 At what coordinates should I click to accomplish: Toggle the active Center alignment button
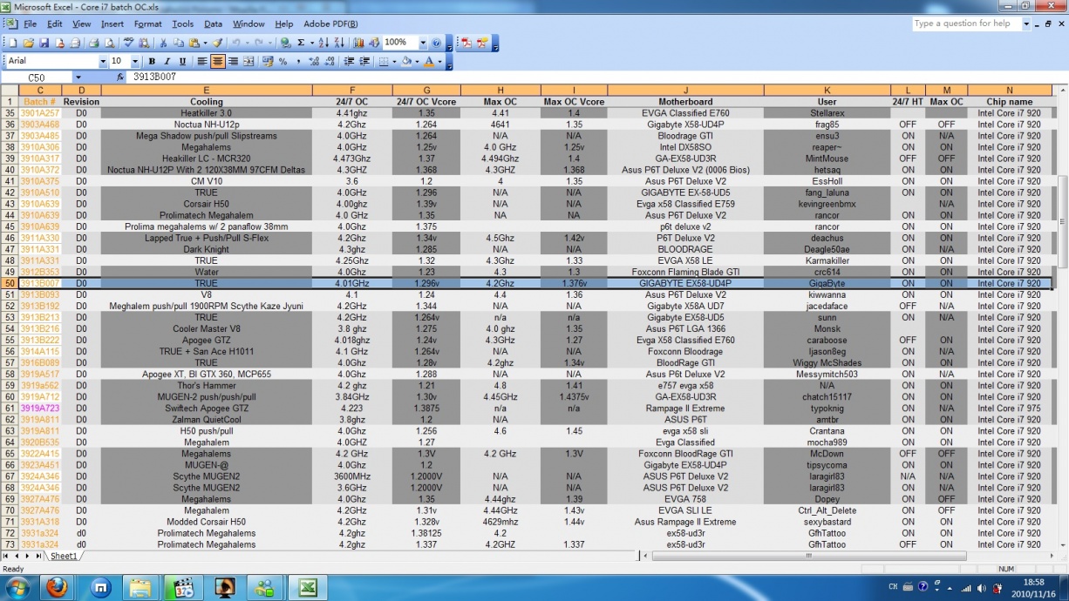[x=217, y=62]
